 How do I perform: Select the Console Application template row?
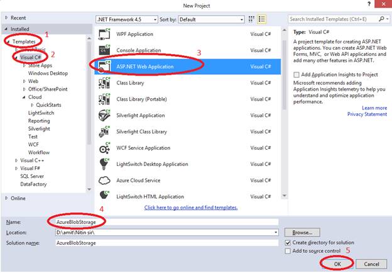187,50
